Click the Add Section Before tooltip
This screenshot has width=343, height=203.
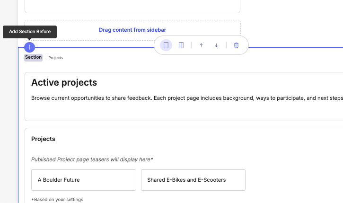(30, 32)
